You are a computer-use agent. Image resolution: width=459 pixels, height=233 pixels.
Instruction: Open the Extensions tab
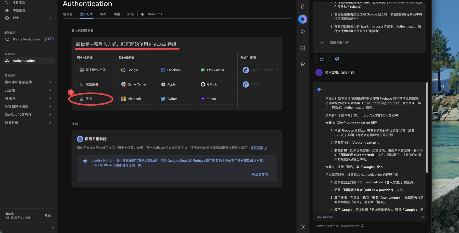pos(151,14)
